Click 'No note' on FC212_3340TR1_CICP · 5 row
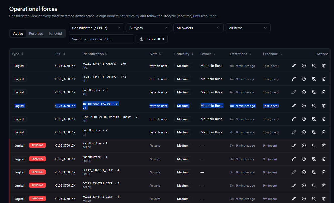The image size is (334, 203). point(155,186)
